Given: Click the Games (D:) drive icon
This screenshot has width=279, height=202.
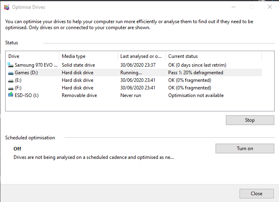Looking at the screenshot, I should [x=10, y=73].
